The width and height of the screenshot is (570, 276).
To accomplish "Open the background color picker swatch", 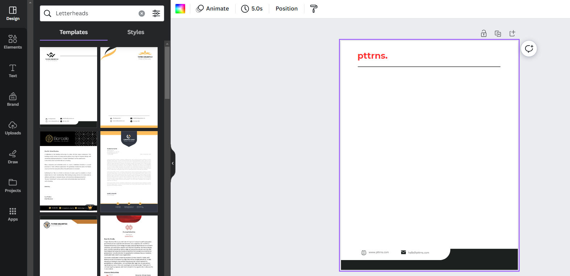I will [x=180, y=9].
